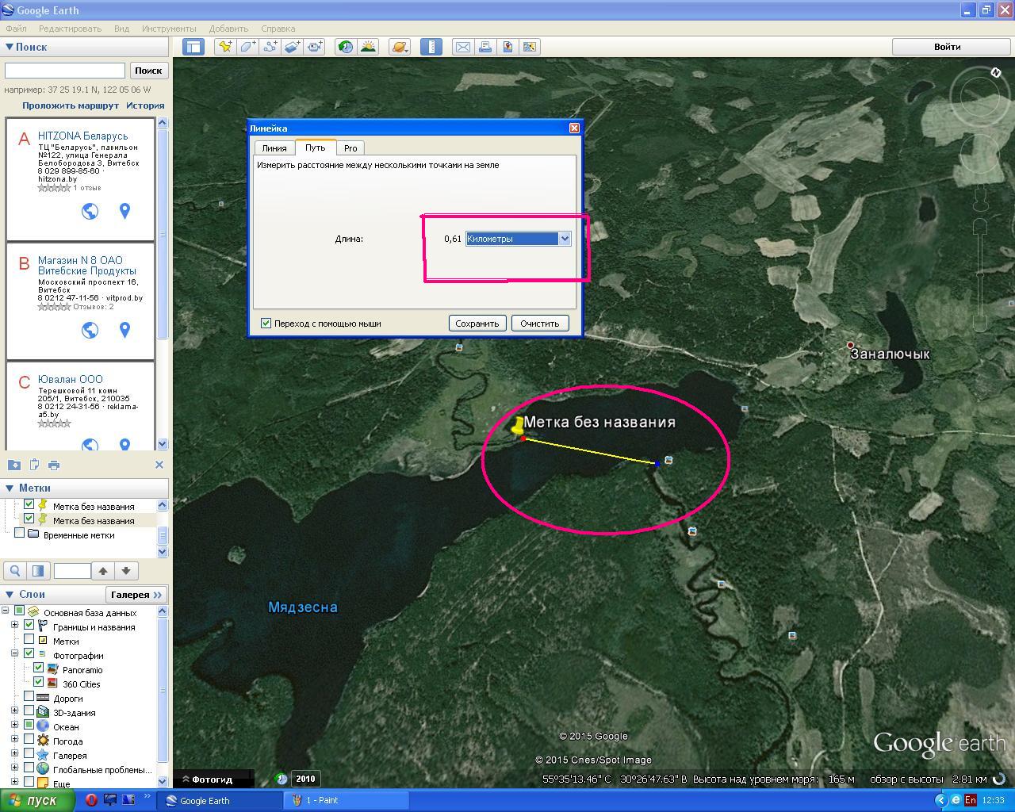This screenshot has width=1015, height=812.
Task: Expand the 3D-здания layer tree
Action: pyautogui.click(x=14, y=712)
